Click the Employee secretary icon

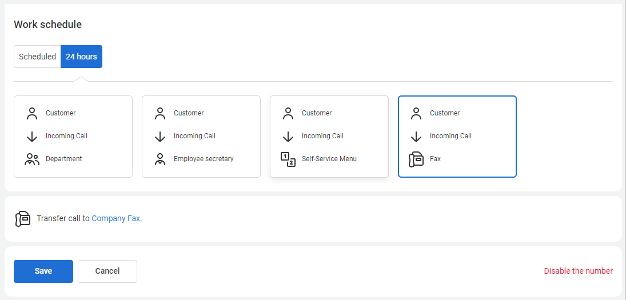pyautogui.click(x=160, y=159)
